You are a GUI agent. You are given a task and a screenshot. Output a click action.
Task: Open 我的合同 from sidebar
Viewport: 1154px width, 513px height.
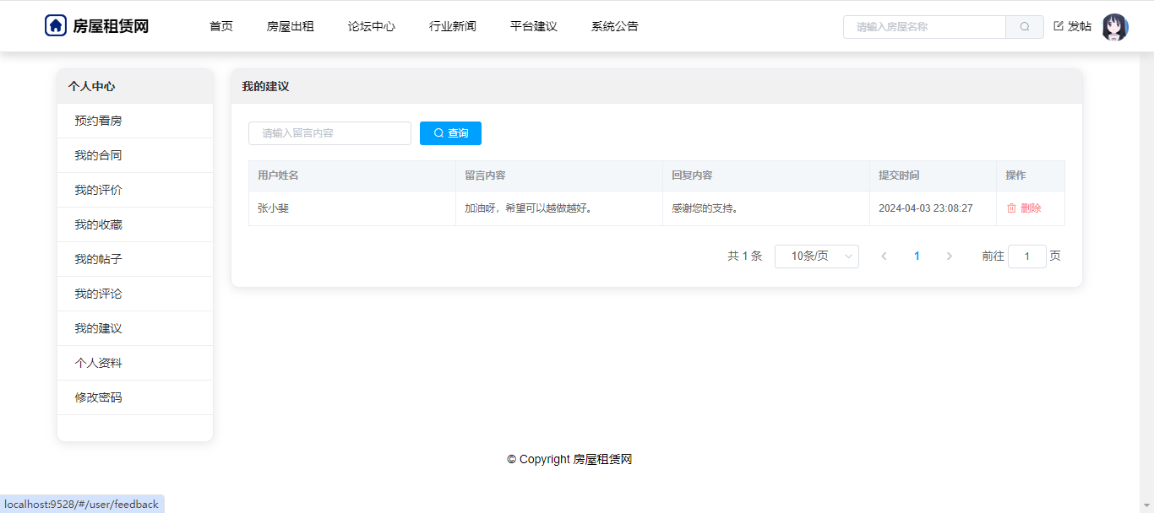98,155
